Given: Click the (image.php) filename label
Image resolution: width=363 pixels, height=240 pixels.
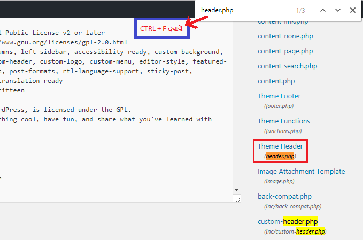Looking at the screenshot, I should coord(279,181).
